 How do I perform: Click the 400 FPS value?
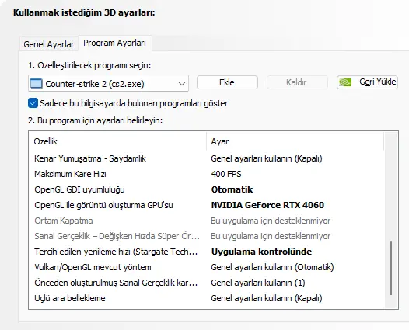[x=226, y=174]
